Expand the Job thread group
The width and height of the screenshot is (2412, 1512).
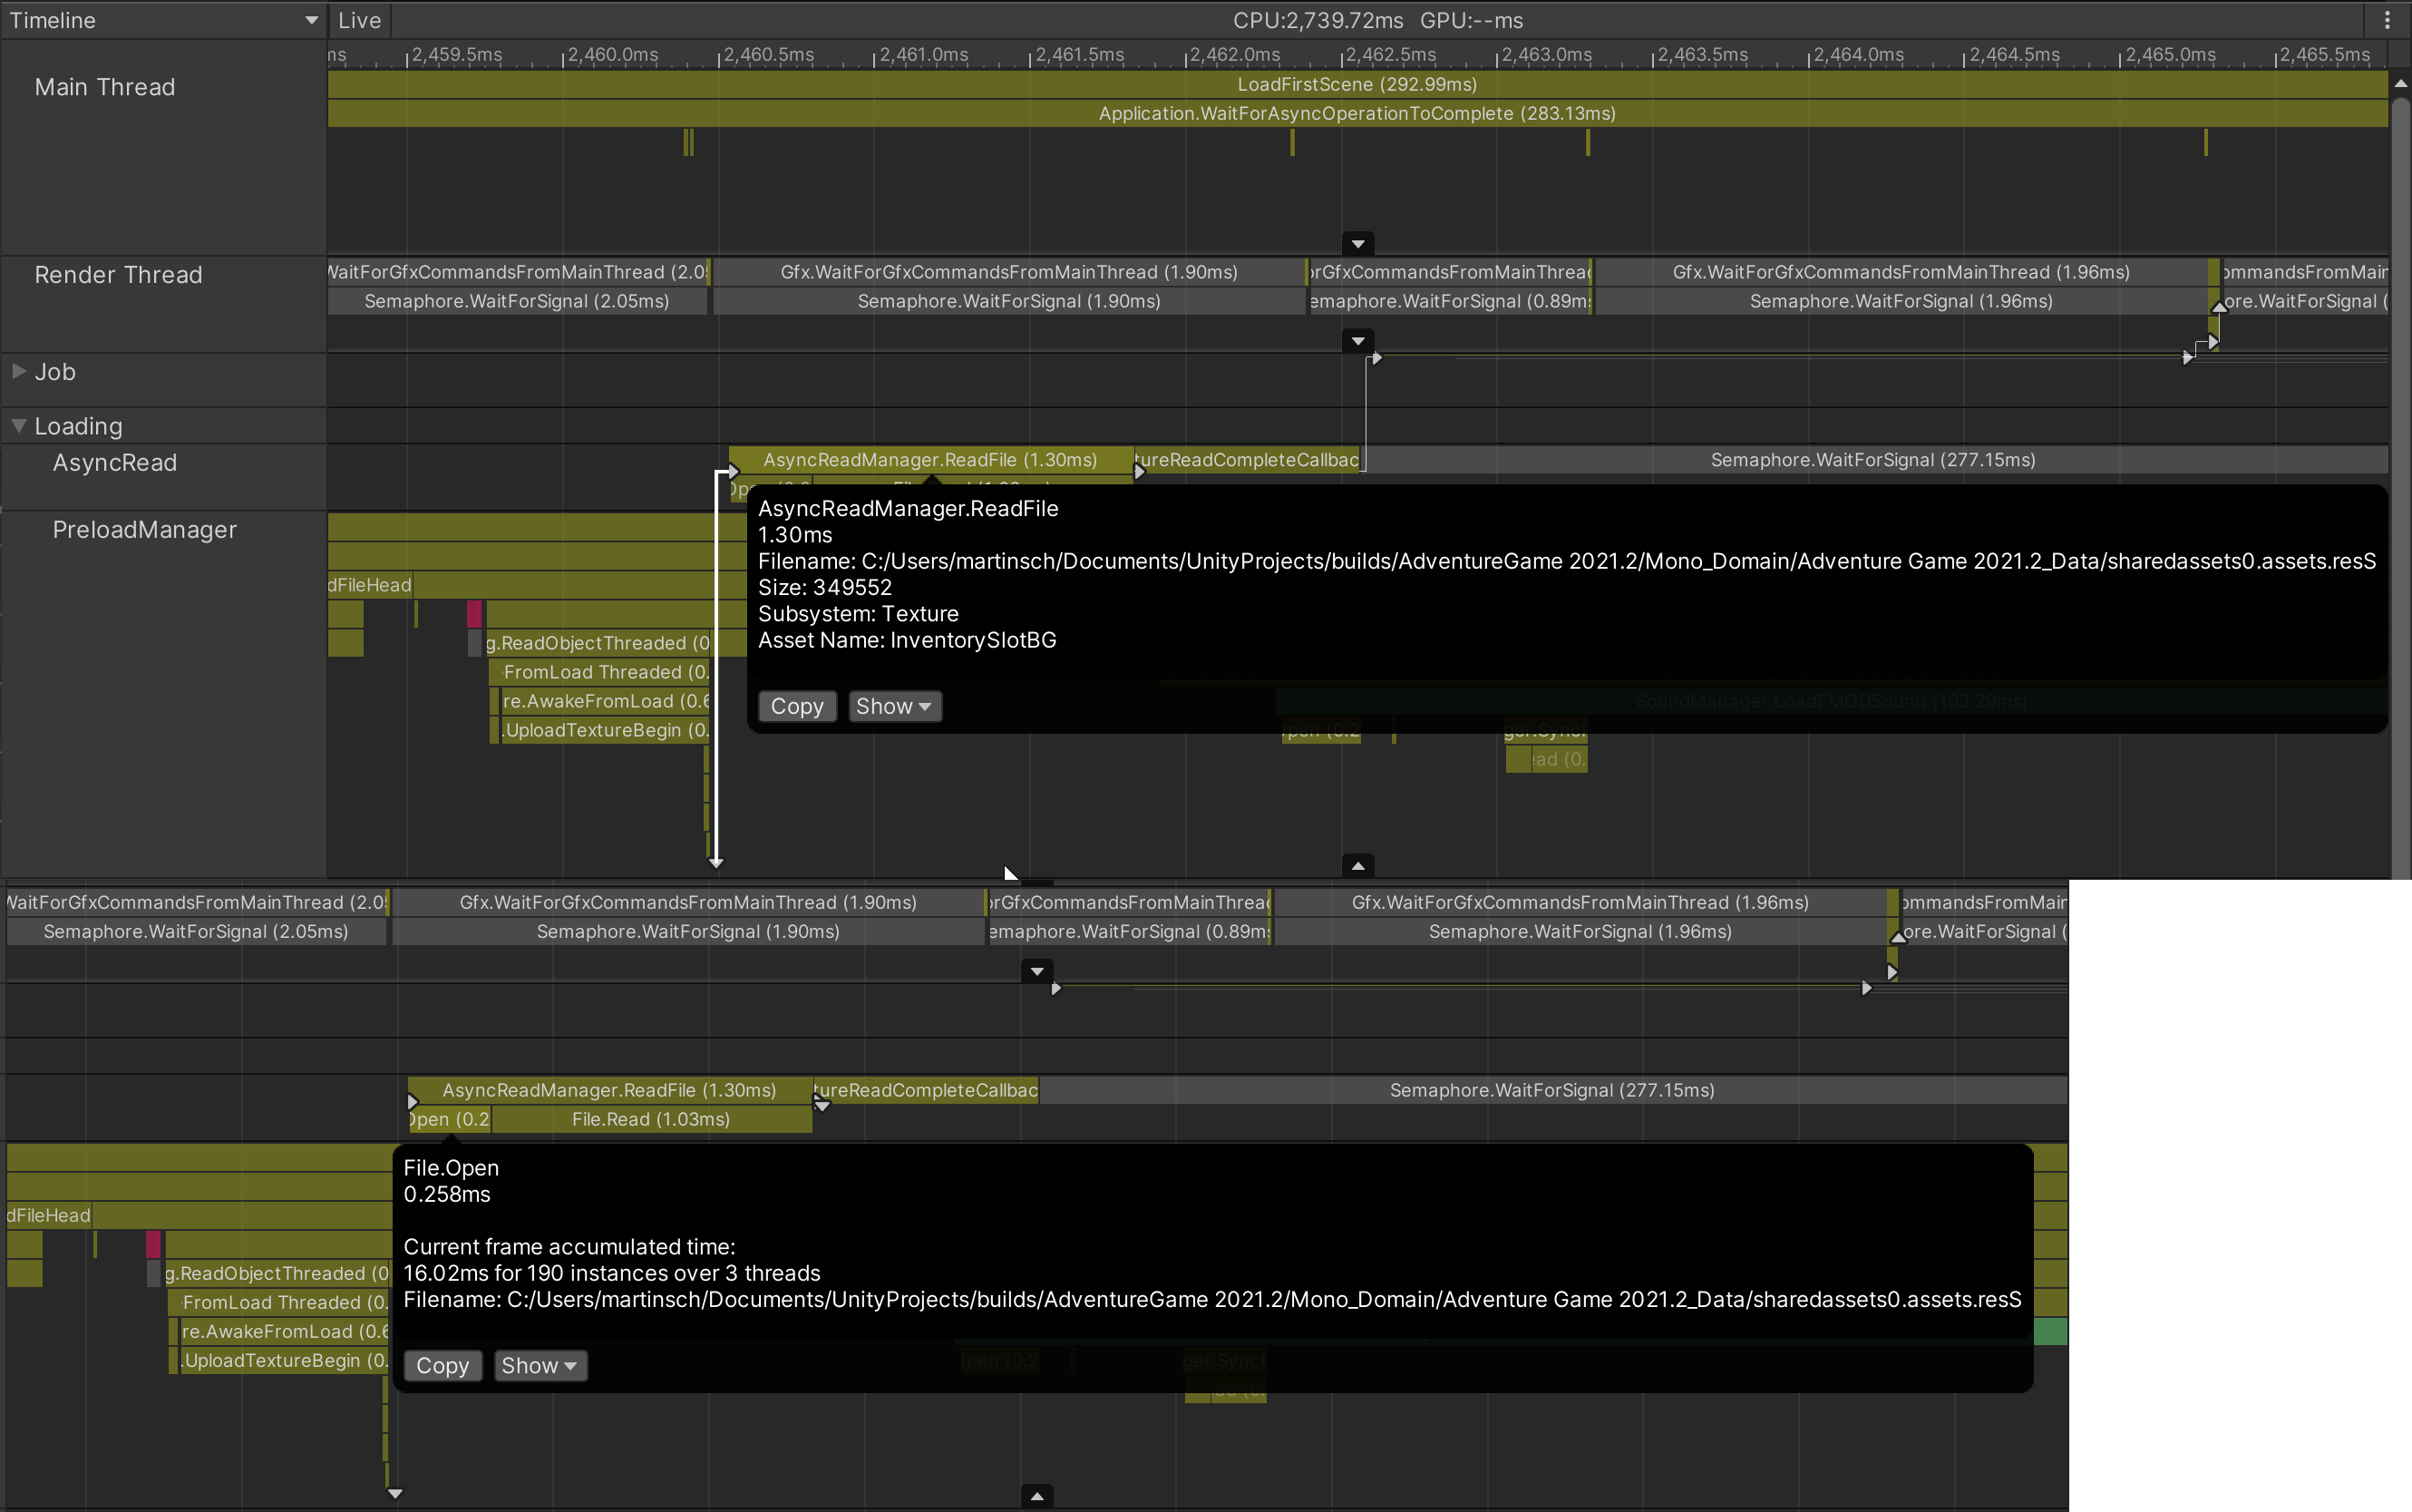(x=19, y=371)
